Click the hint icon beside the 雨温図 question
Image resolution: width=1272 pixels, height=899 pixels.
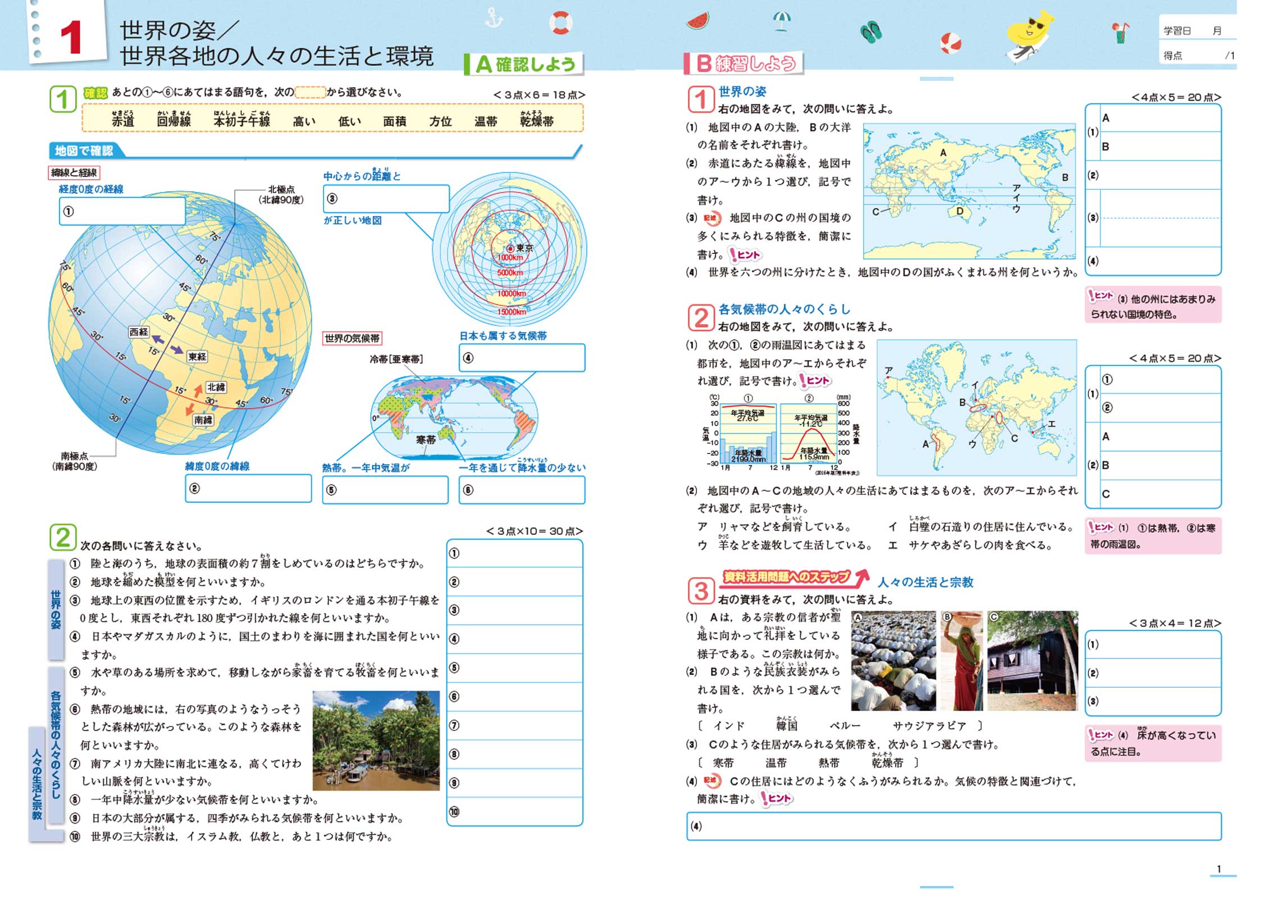click(x=814, y=380)
